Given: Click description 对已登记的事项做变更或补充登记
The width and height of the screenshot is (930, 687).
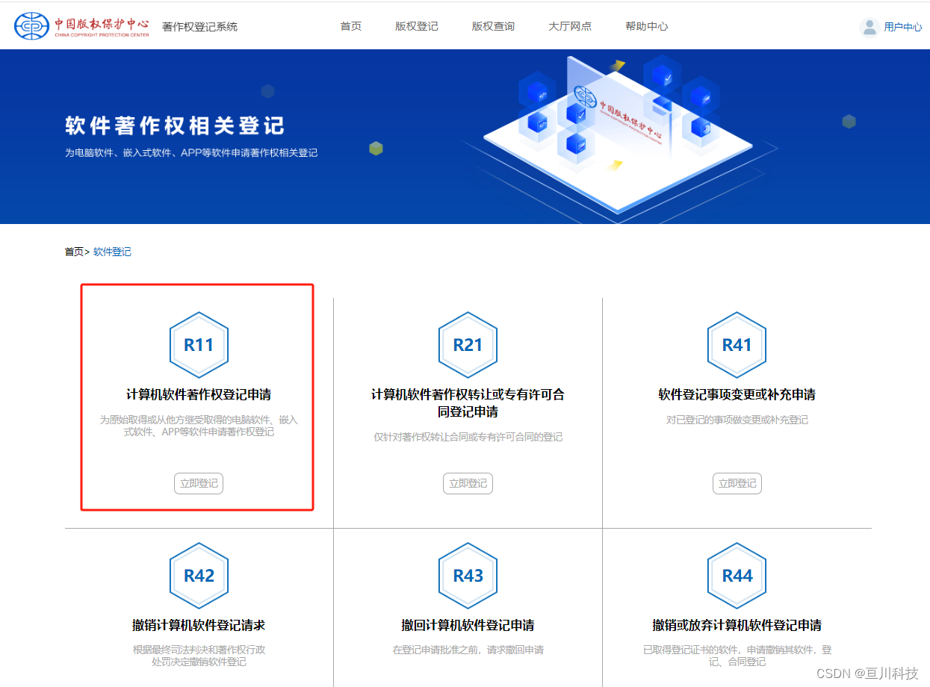Looking at the screenshot, I should (x=737, y=420).
